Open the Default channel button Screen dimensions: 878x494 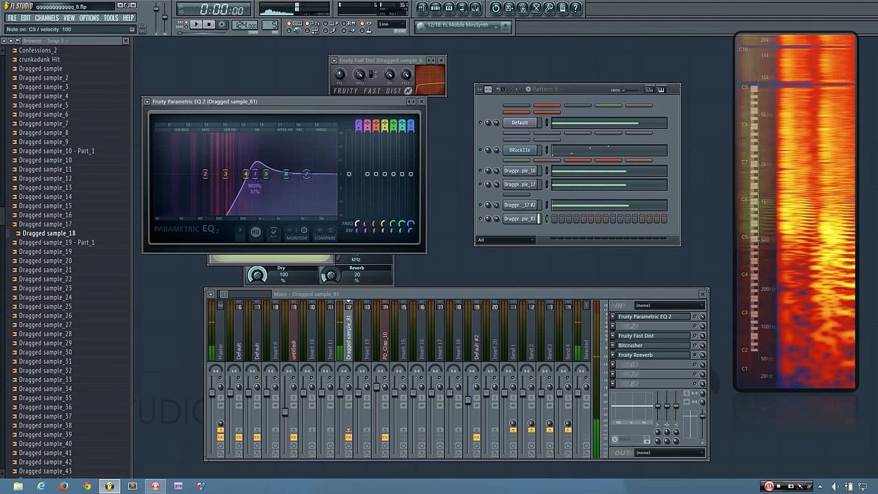coord(520,123)
